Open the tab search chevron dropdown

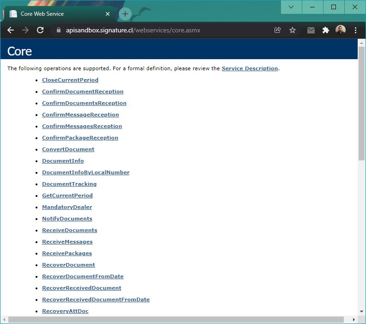click(291, 7)
